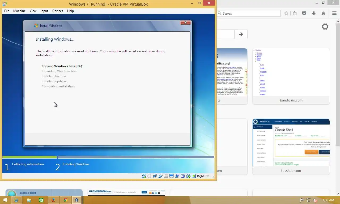Click the Windows Start button
This screenshot has width=340, height=204.
[x=5, y=200]
